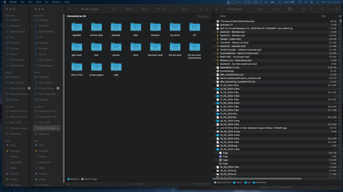This screenshot has height=192, width=343.
Task: Select 30_05_2024.ply in Downloads list
Action: [x=228, y=171]
